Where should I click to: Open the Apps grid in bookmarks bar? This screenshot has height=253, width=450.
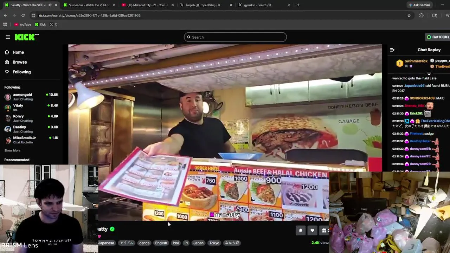[x=5, y=25]
